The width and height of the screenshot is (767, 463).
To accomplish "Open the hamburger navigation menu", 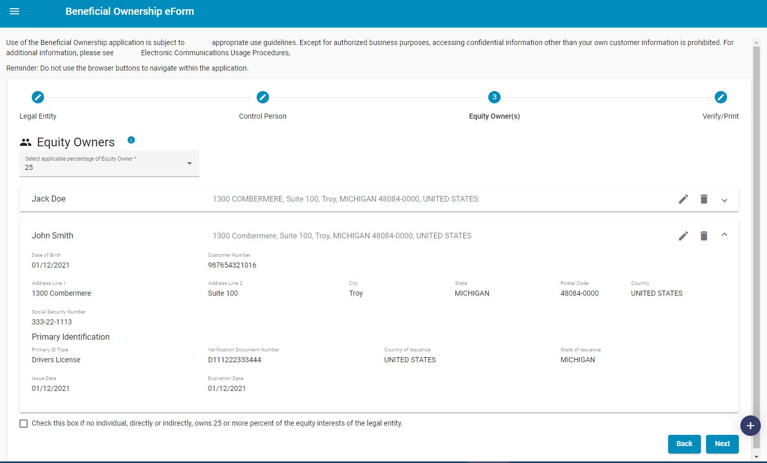I will (14, 11).
